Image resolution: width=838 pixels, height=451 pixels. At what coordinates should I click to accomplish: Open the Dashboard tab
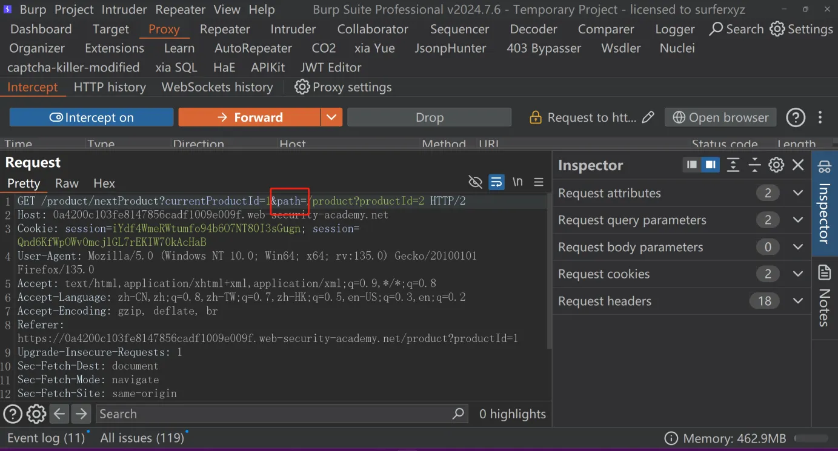[x=41, y=29]
